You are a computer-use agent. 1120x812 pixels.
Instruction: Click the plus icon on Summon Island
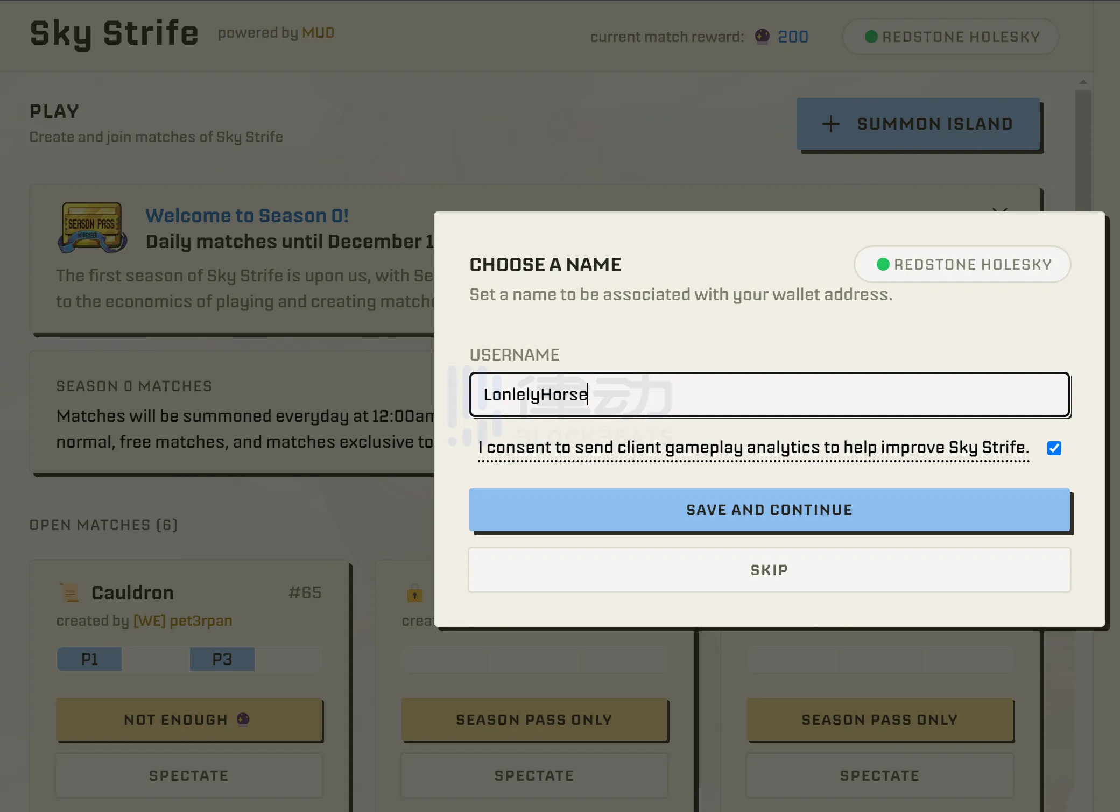click(x=830, y=124)
